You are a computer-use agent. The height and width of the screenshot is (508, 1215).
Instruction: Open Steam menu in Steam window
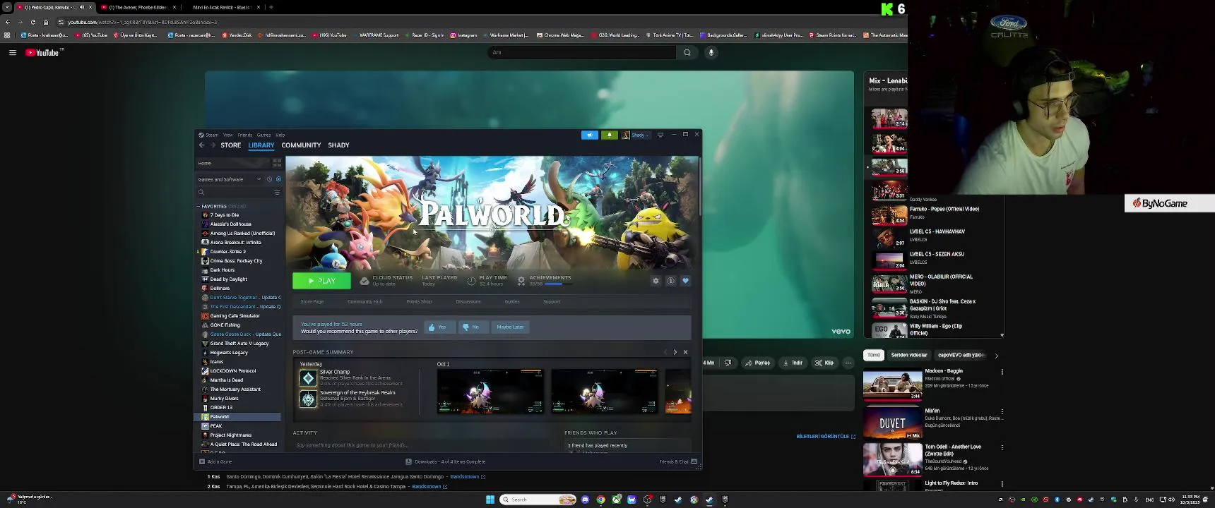coord(212,135)
